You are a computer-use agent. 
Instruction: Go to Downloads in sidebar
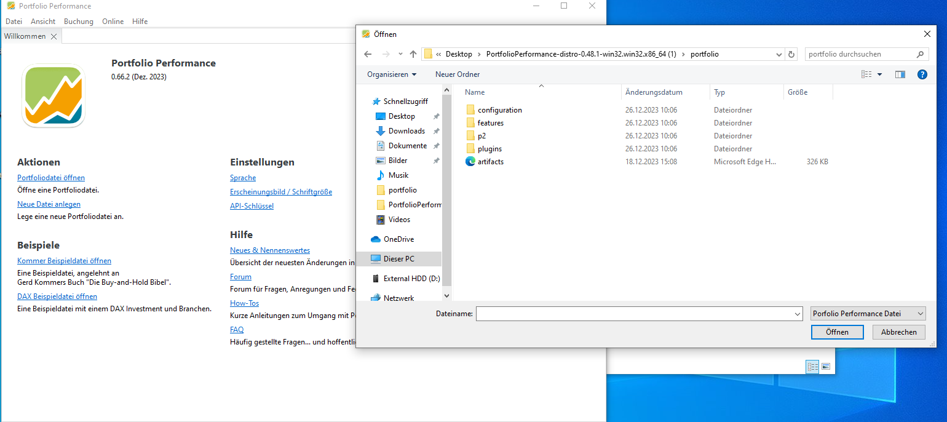(406, 131)
